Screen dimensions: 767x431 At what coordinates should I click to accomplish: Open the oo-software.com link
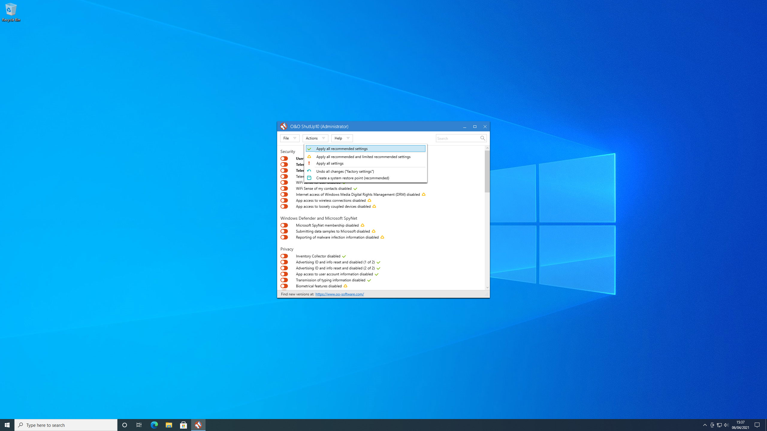coord(339,294)
